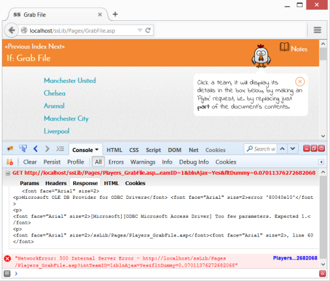Image resolution: width=330 pixels, height=281 pixels.
Task: Click the browser back arrow button
Action: tap(12, 30)
